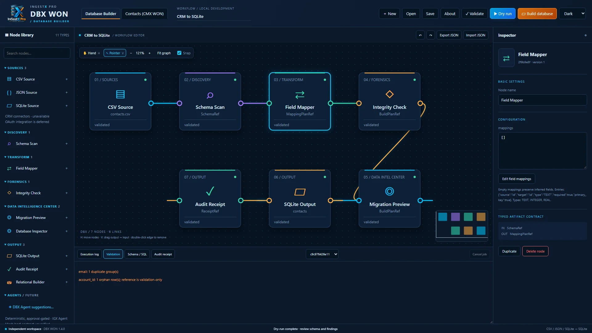Click the undo arrow icon in workflow editor
Image resolution: width=592 pixels, height=333 pixels.
pos(420,35)
